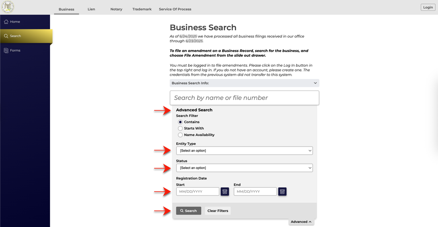Open the End date calendar picker
Image resolution: width=438 pixels, height=227 pixels.
pyautogui.click(x=282, y=192)
